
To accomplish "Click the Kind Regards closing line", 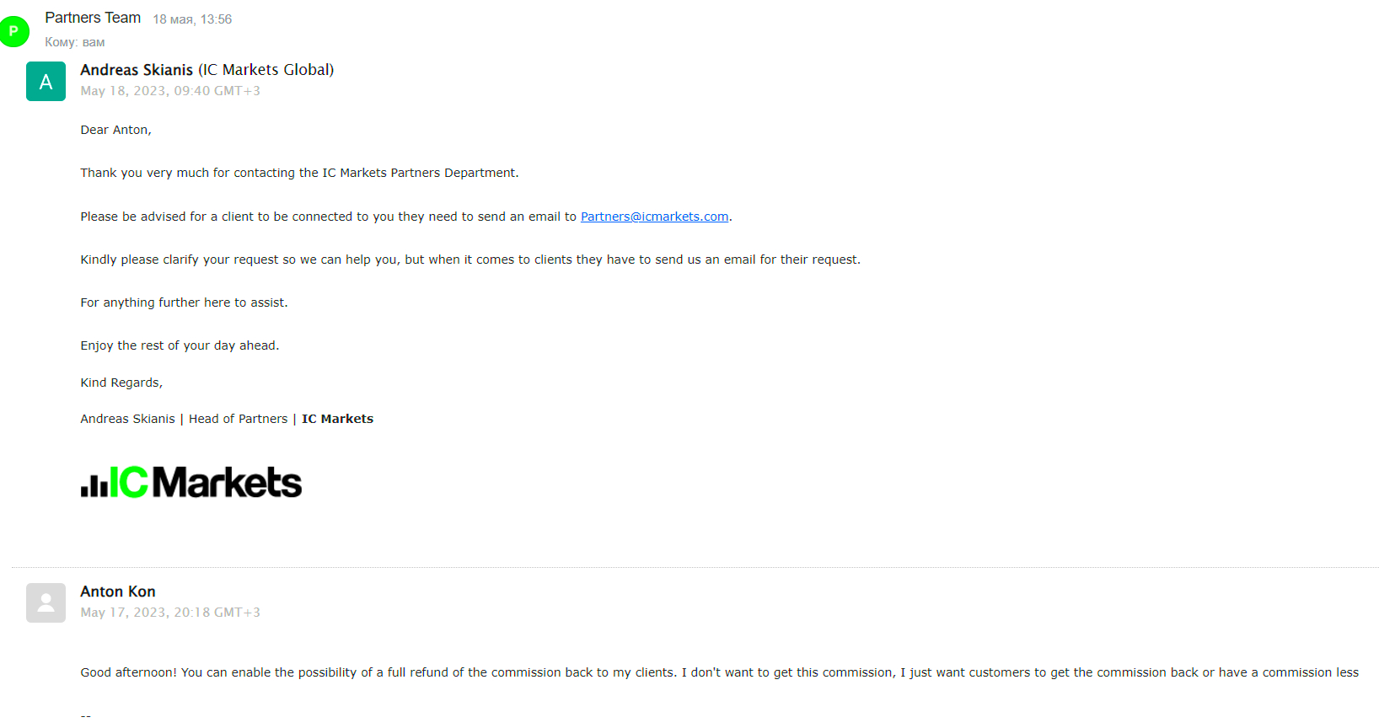I will click(121, 383).
